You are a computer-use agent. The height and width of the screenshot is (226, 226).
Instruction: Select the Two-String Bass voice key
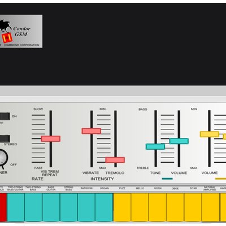pyautogui.click(x=33, y=207)
